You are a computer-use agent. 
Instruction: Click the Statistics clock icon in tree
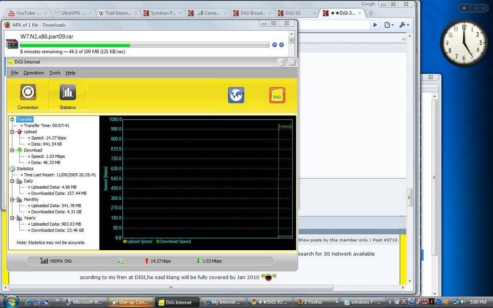(x=12, y=169)
